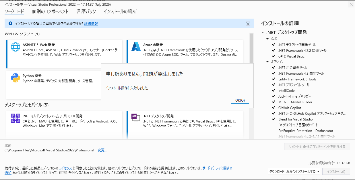Select the Python 開発 workload card
The width and height of the screenshot is (355, 180).
(x=53, y=85)
